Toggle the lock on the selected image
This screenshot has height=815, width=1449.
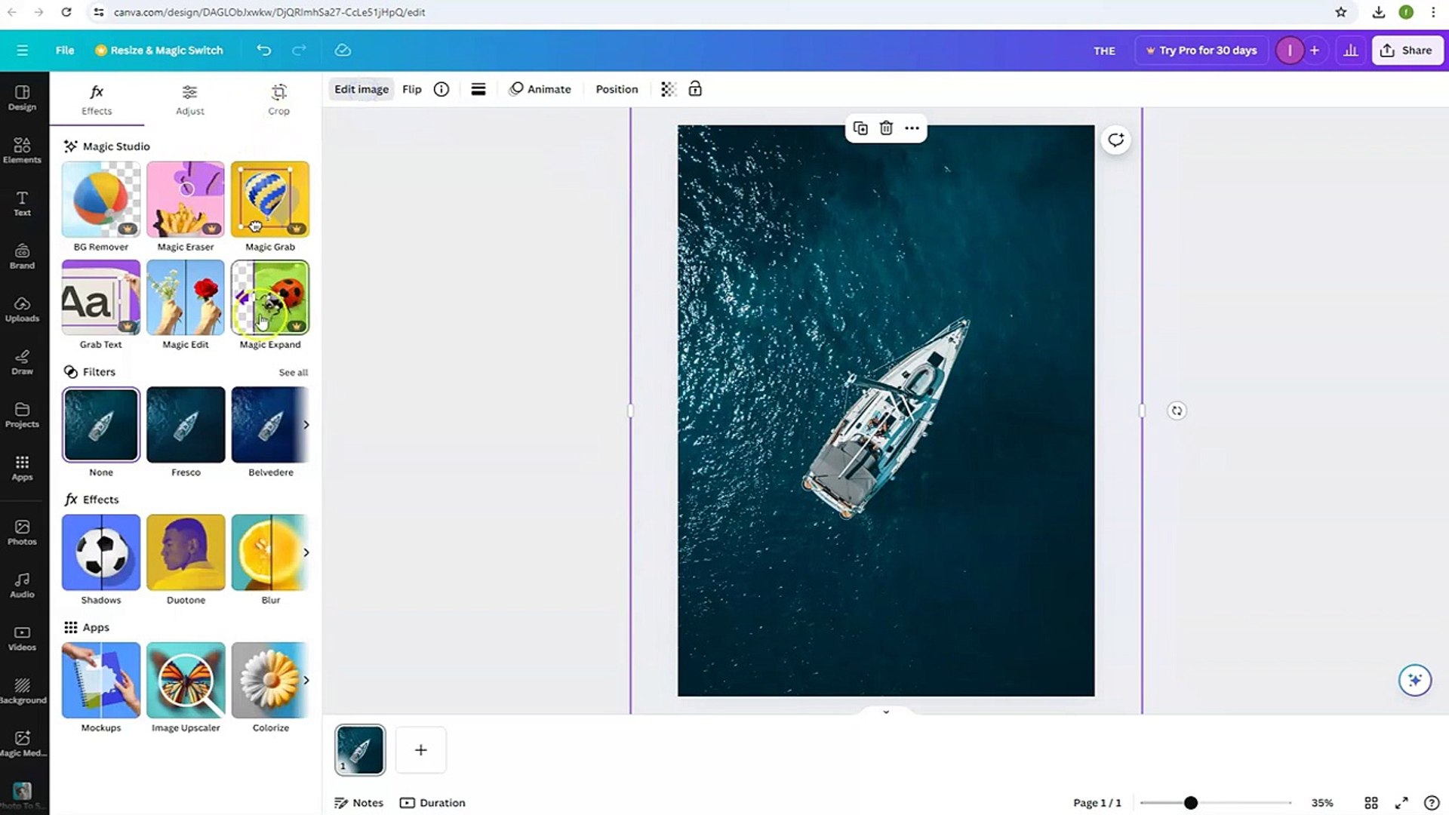point(694,89)
